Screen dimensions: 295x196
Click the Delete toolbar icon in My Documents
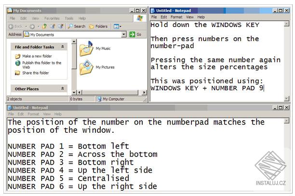pos(61,26)
